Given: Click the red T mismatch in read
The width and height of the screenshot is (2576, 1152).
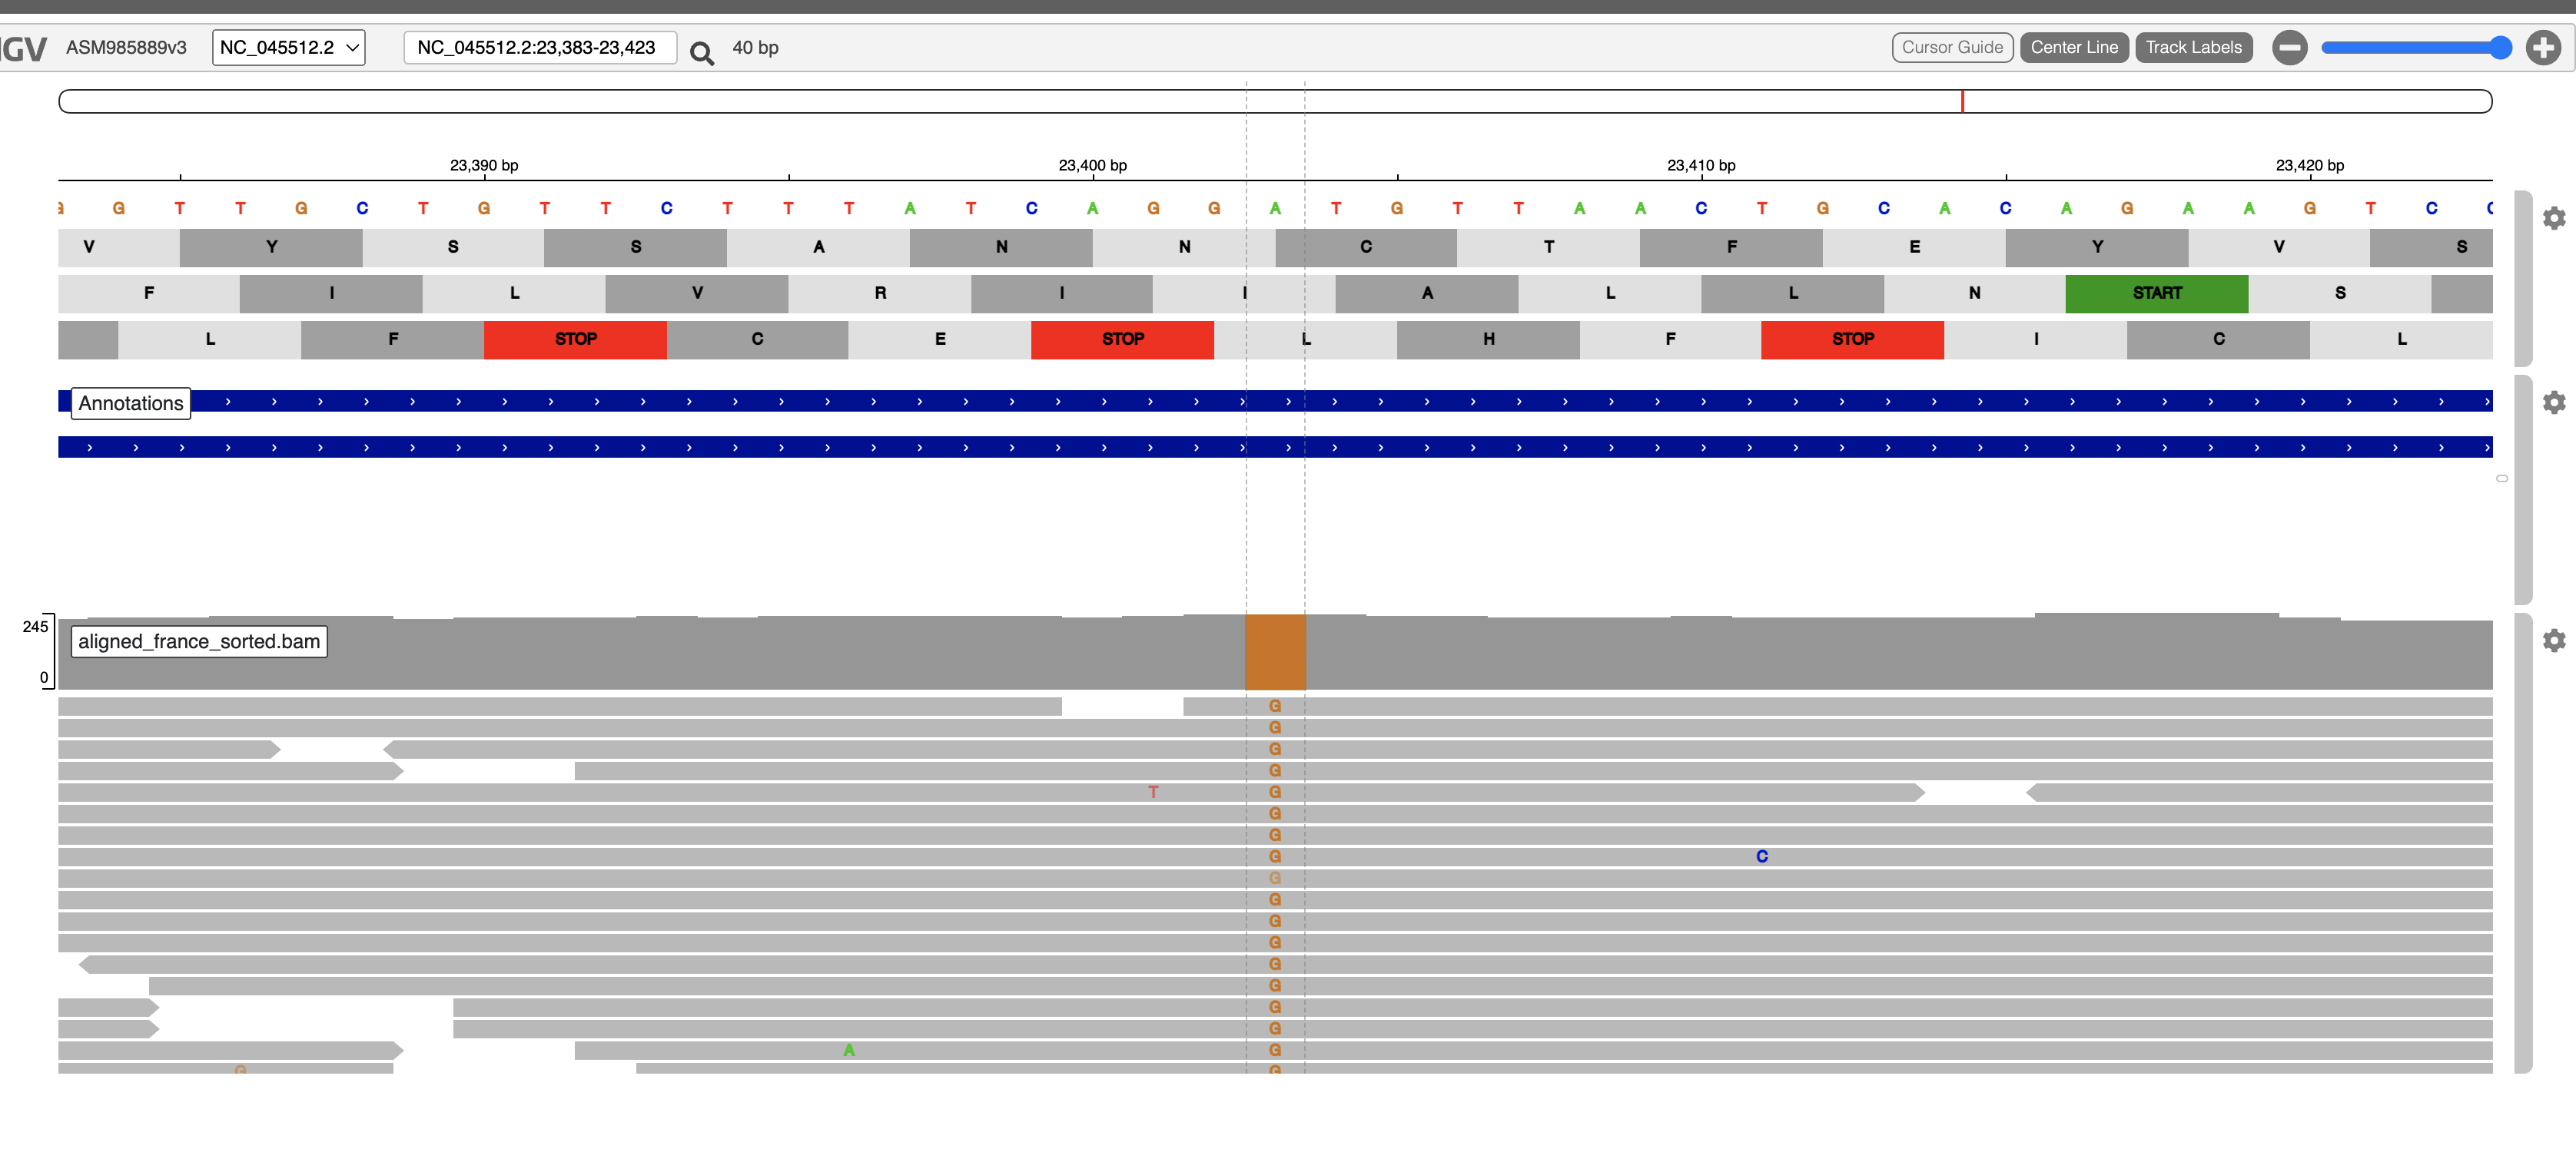Looking at the screenshot, I should [1153, 791].
